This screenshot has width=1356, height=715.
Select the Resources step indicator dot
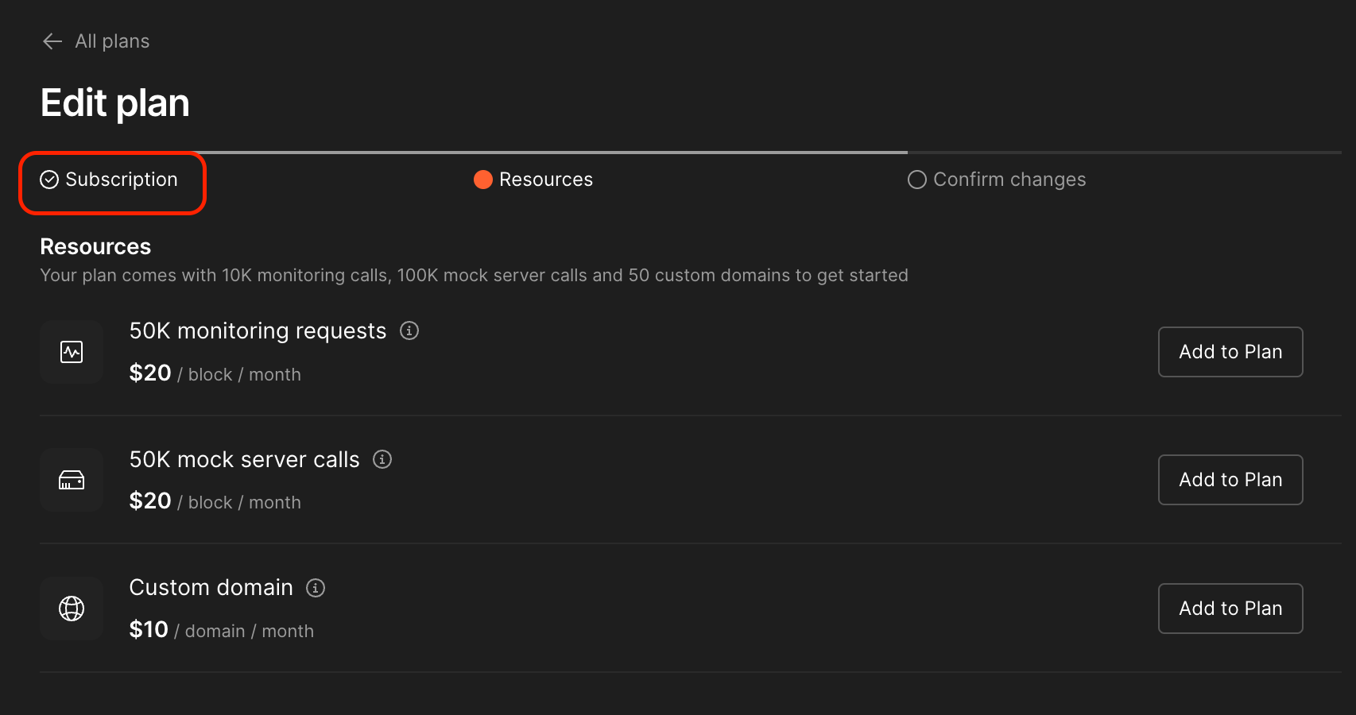point(482,180)
